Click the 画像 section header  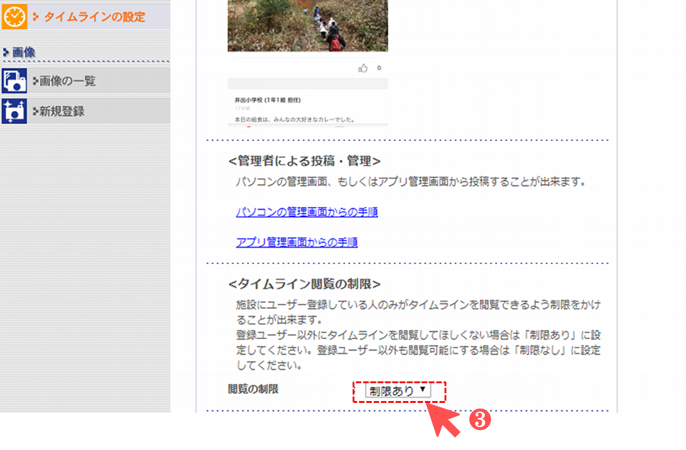tap(24, 53)
